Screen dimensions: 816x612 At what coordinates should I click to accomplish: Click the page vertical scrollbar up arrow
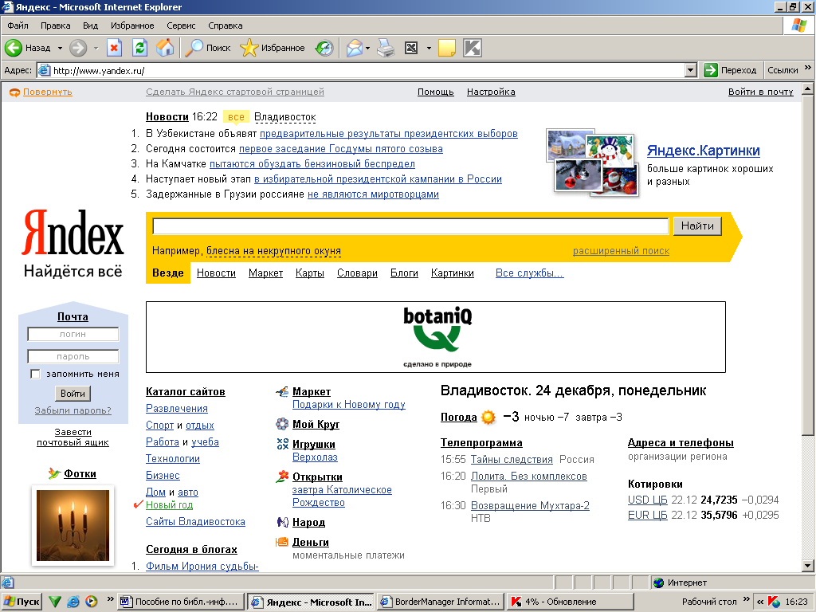(807, 88)
